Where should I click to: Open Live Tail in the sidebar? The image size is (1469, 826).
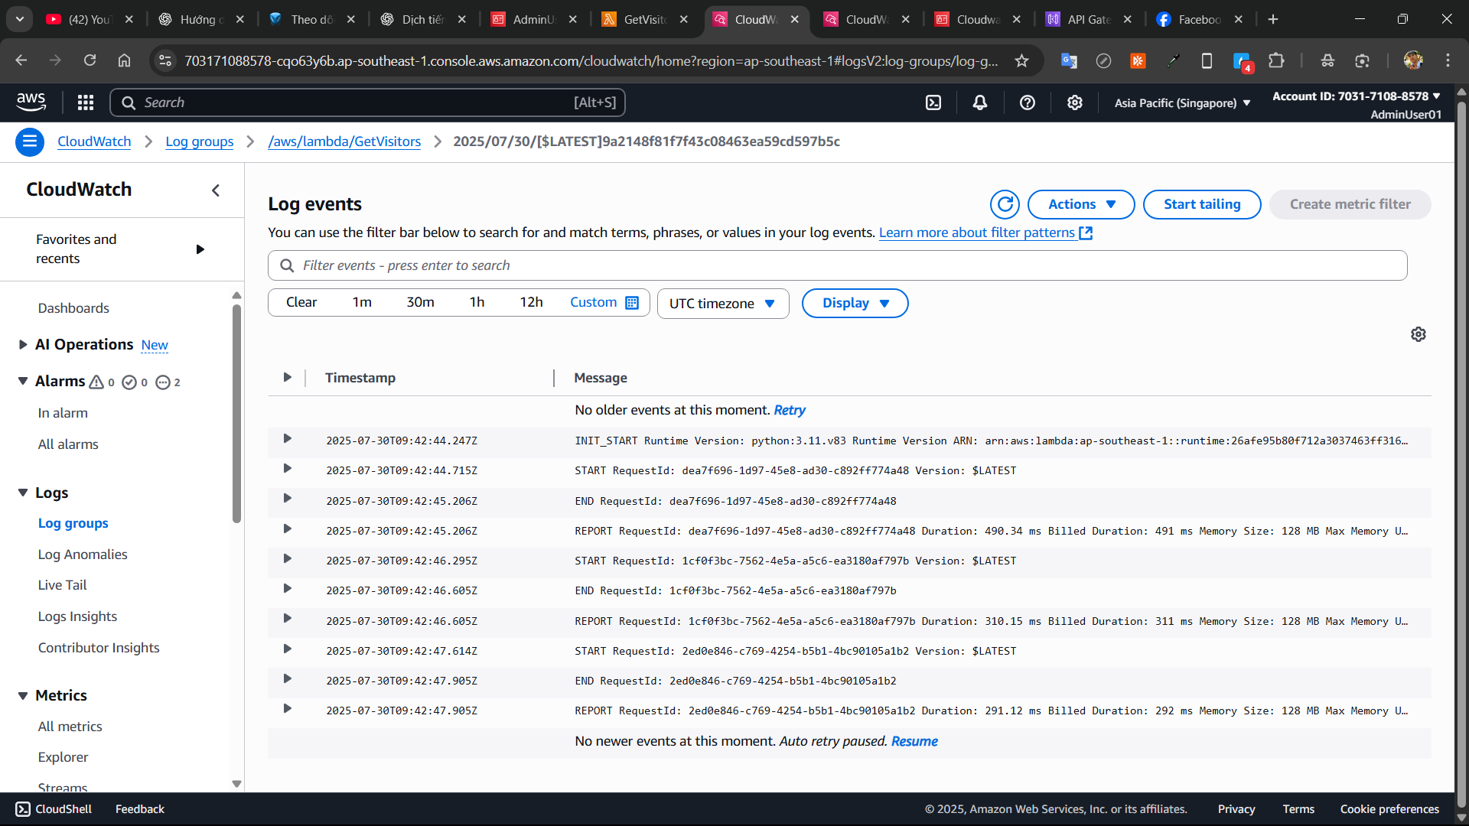coord(62,585)
